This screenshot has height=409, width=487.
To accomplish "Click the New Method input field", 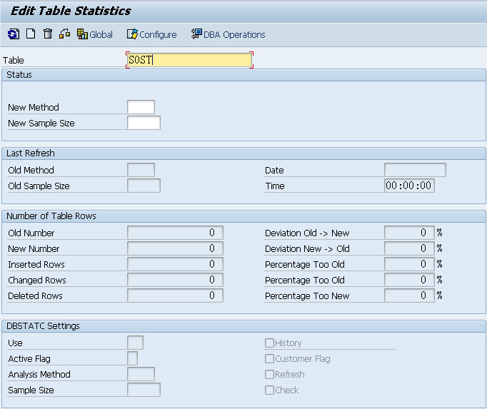I will tap(141, 107).
